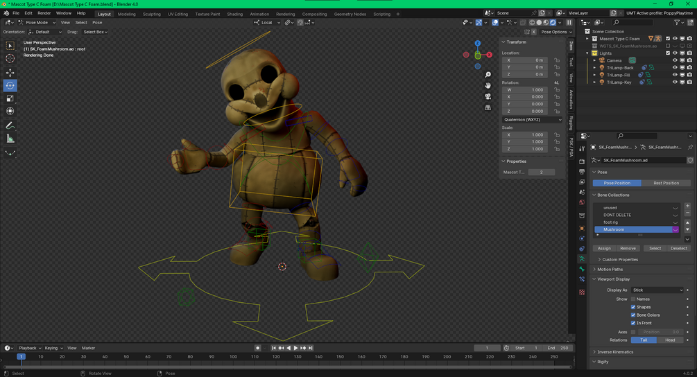Viewport: 697px width, 377px height.
Task: Click the Assign bone collection button
Action: [604, 248]
